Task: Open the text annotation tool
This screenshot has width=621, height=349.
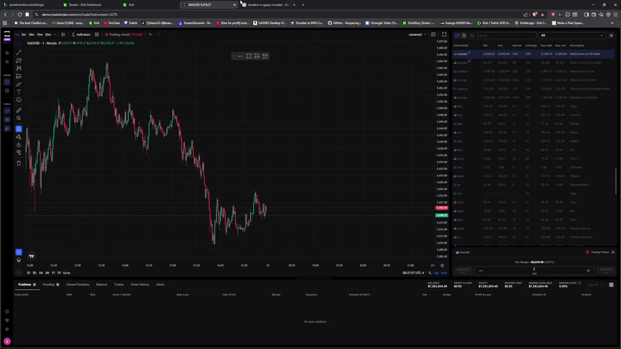Action: pos(18,92)
